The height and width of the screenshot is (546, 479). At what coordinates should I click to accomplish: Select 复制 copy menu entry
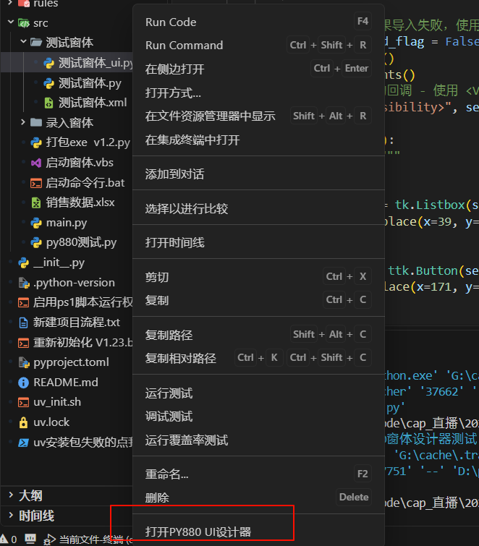pyautogui.click(x=258, y=300)
